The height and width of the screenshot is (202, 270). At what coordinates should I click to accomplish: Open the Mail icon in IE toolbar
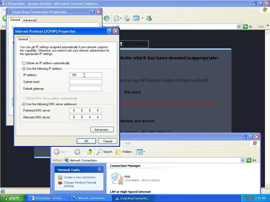[117, 18]
